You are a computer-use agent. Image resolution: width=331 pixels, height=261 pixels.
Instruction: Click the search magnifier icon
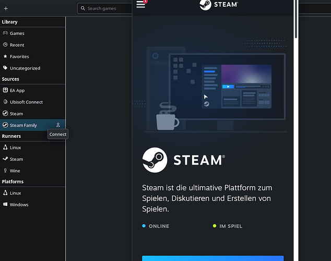coord(83,8)
